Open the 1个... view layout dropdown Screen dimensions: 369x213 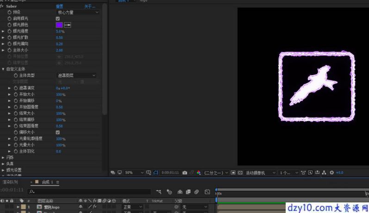289,173
